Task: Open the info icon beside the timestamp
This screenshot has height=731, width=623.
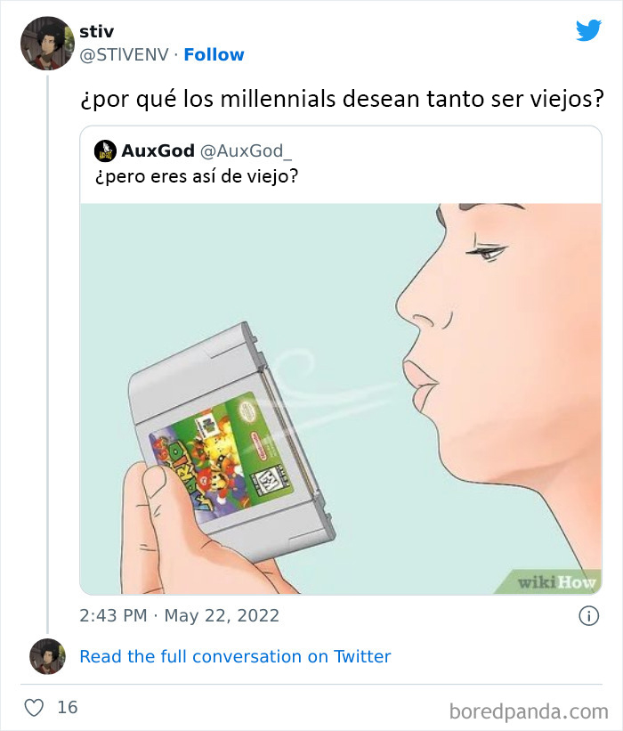Action: (587, 615)
